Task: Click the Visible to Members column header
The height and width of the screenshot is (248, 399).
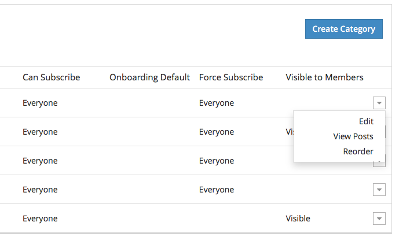Action: tap(324, 77)
